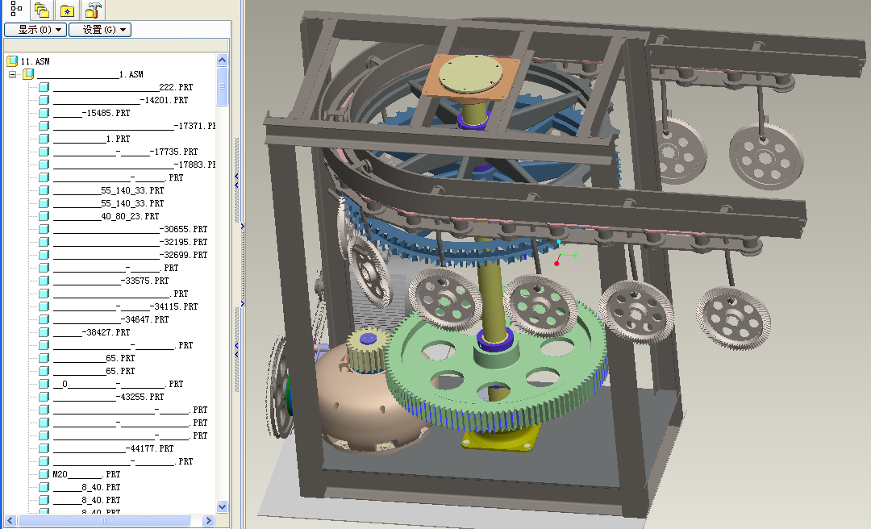Image resolution: width=871 pixels, height=529 pixels.
Task: Select the -14201.PRT label
Action: (120, 100)
